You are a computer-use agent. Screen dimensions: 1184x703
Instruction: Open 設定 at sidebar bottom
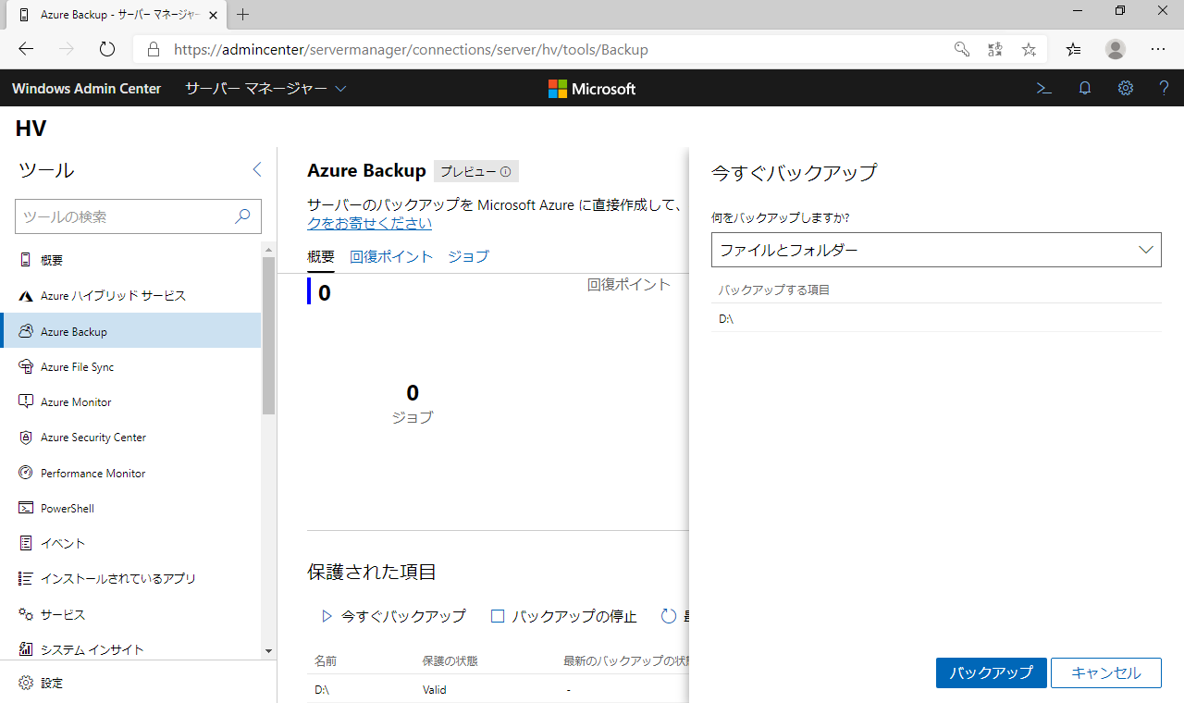(x=42, y=683)
